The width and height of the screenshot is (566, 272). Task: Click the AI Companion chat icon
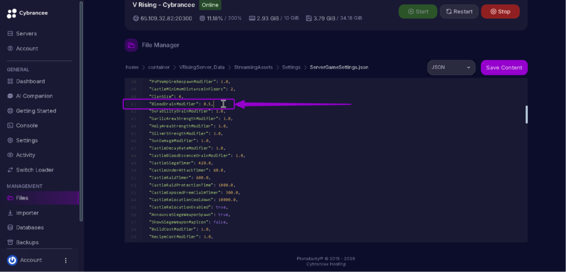[10, 96]
